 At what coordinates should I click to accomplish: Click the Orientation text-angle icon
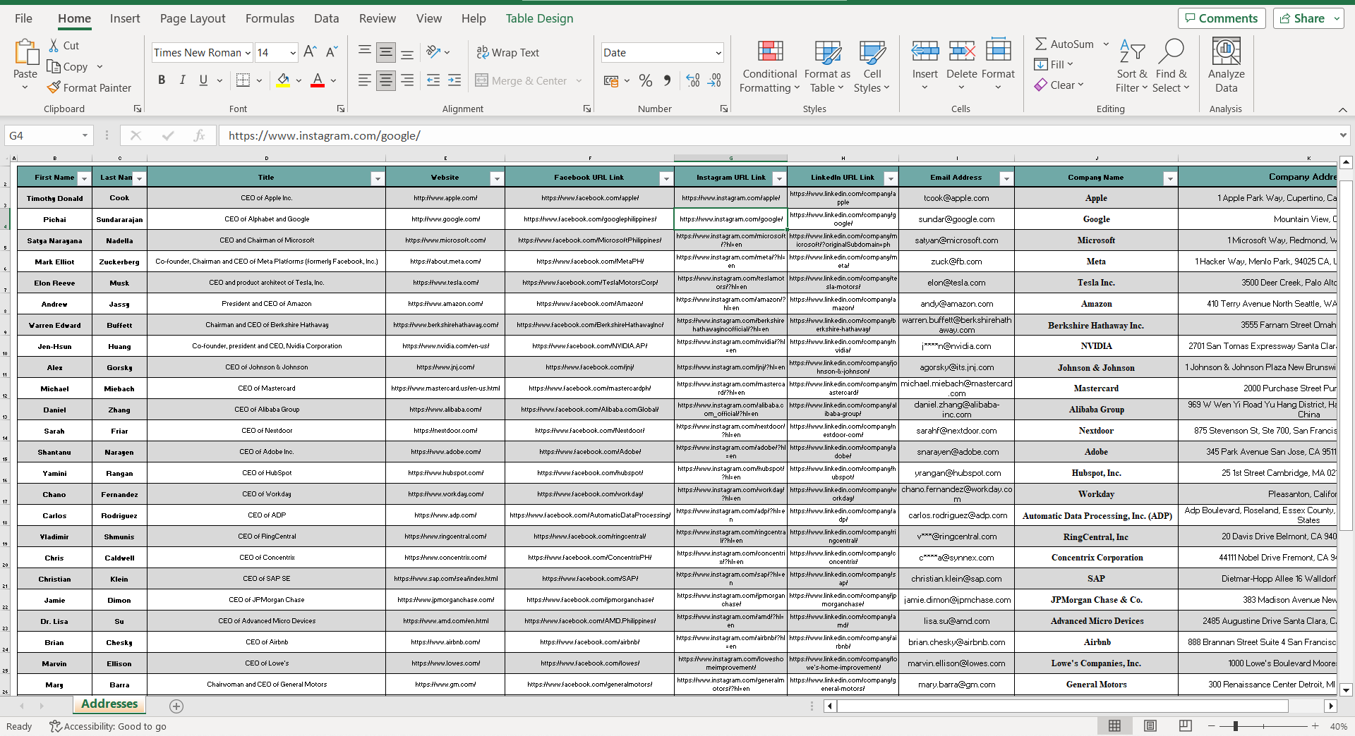(x=433, y=52)
